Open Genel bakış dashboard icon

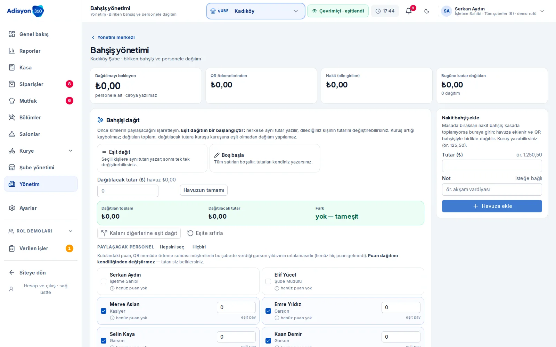click(x=12, y=34)
